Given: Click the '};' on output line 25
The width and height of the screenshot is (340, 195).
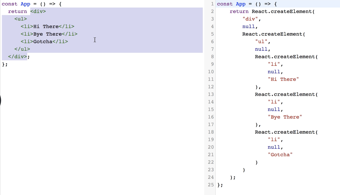Looking at the screenshot, I should pos(220,185).
